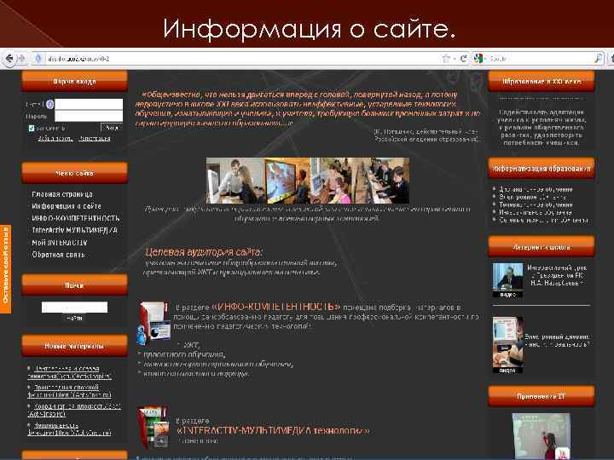Viewport: 614px width, 460px height.
Task: Click the bookmark star in the address bar
Action: click(x=446, y=59)
